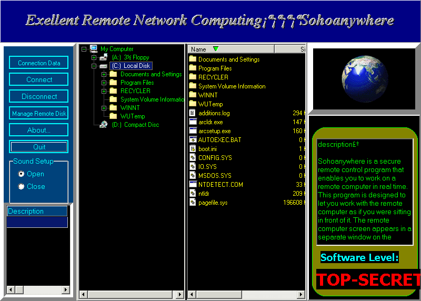
Task: Expand the Documents and Settings tree node
Action: 104,74
